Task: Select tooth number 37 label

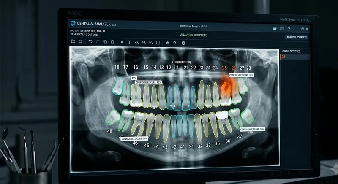Action: (240, 136)
